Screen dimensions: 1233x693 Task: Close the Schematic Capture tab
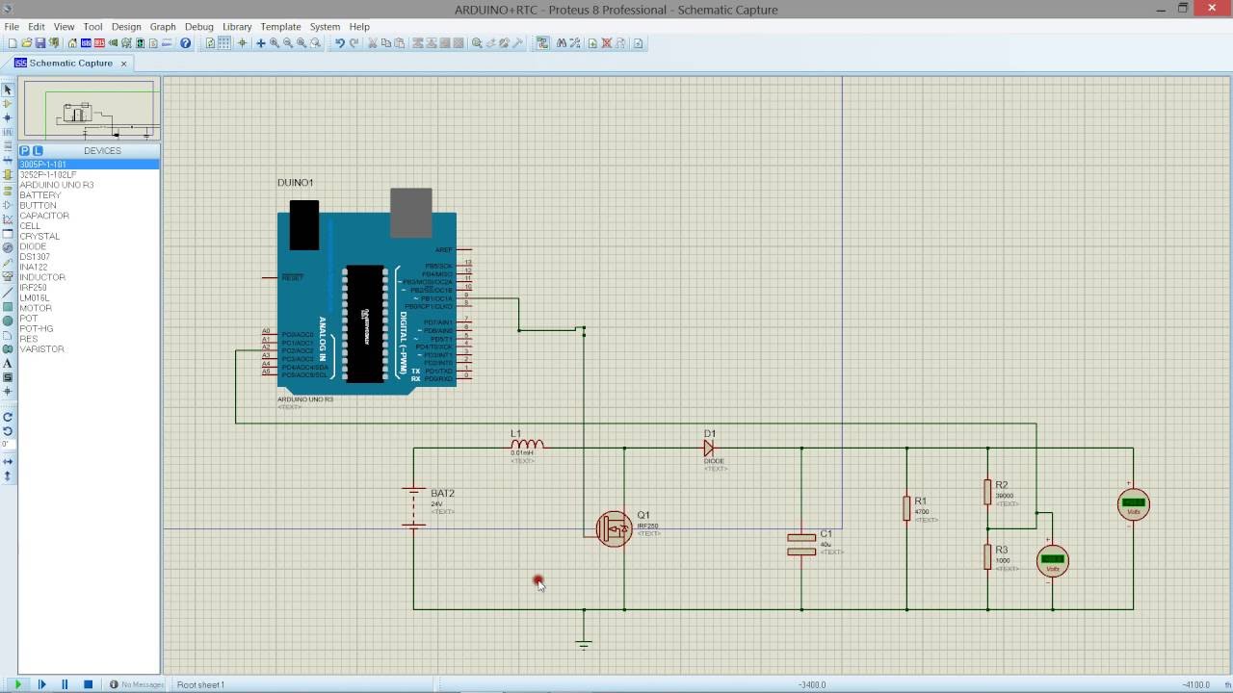click(123, 64)
